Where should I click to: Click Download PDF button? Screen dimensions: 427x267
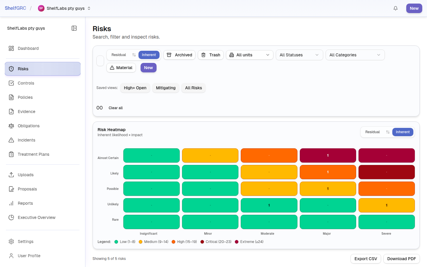[x=401, y=259]
